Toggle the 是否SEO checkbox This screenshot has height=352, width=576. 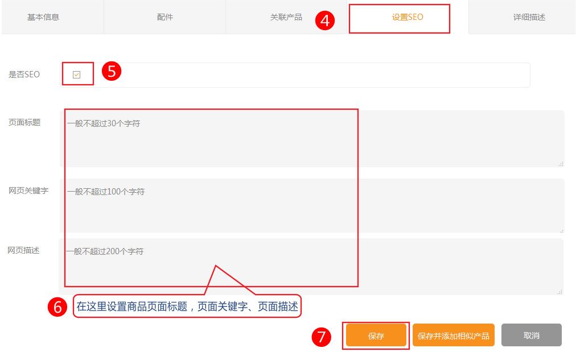[77, 74]
